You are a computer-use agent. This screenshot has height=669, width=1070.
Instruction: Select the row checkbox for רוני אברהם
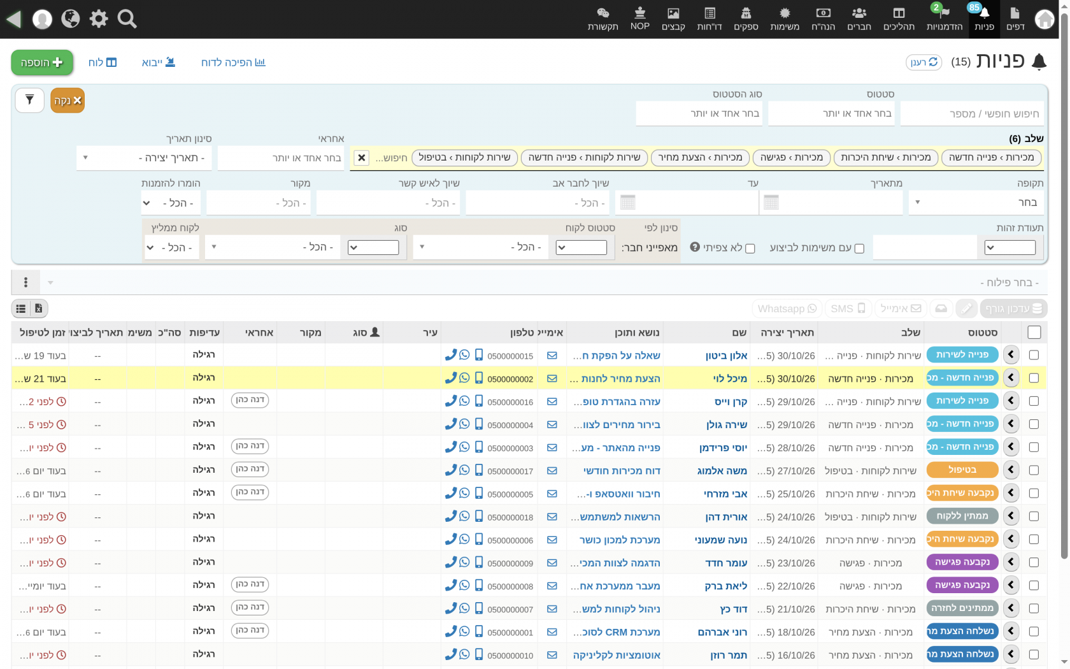[1034, 631]
